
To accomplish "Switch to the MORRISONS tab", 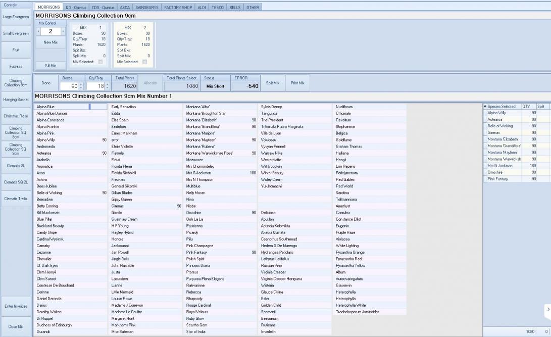I will tap(49, 7).
